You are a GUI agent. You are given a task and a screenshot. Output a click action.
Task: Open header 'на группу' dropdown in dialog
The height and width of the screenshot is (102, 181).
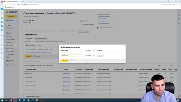(90, 50)
